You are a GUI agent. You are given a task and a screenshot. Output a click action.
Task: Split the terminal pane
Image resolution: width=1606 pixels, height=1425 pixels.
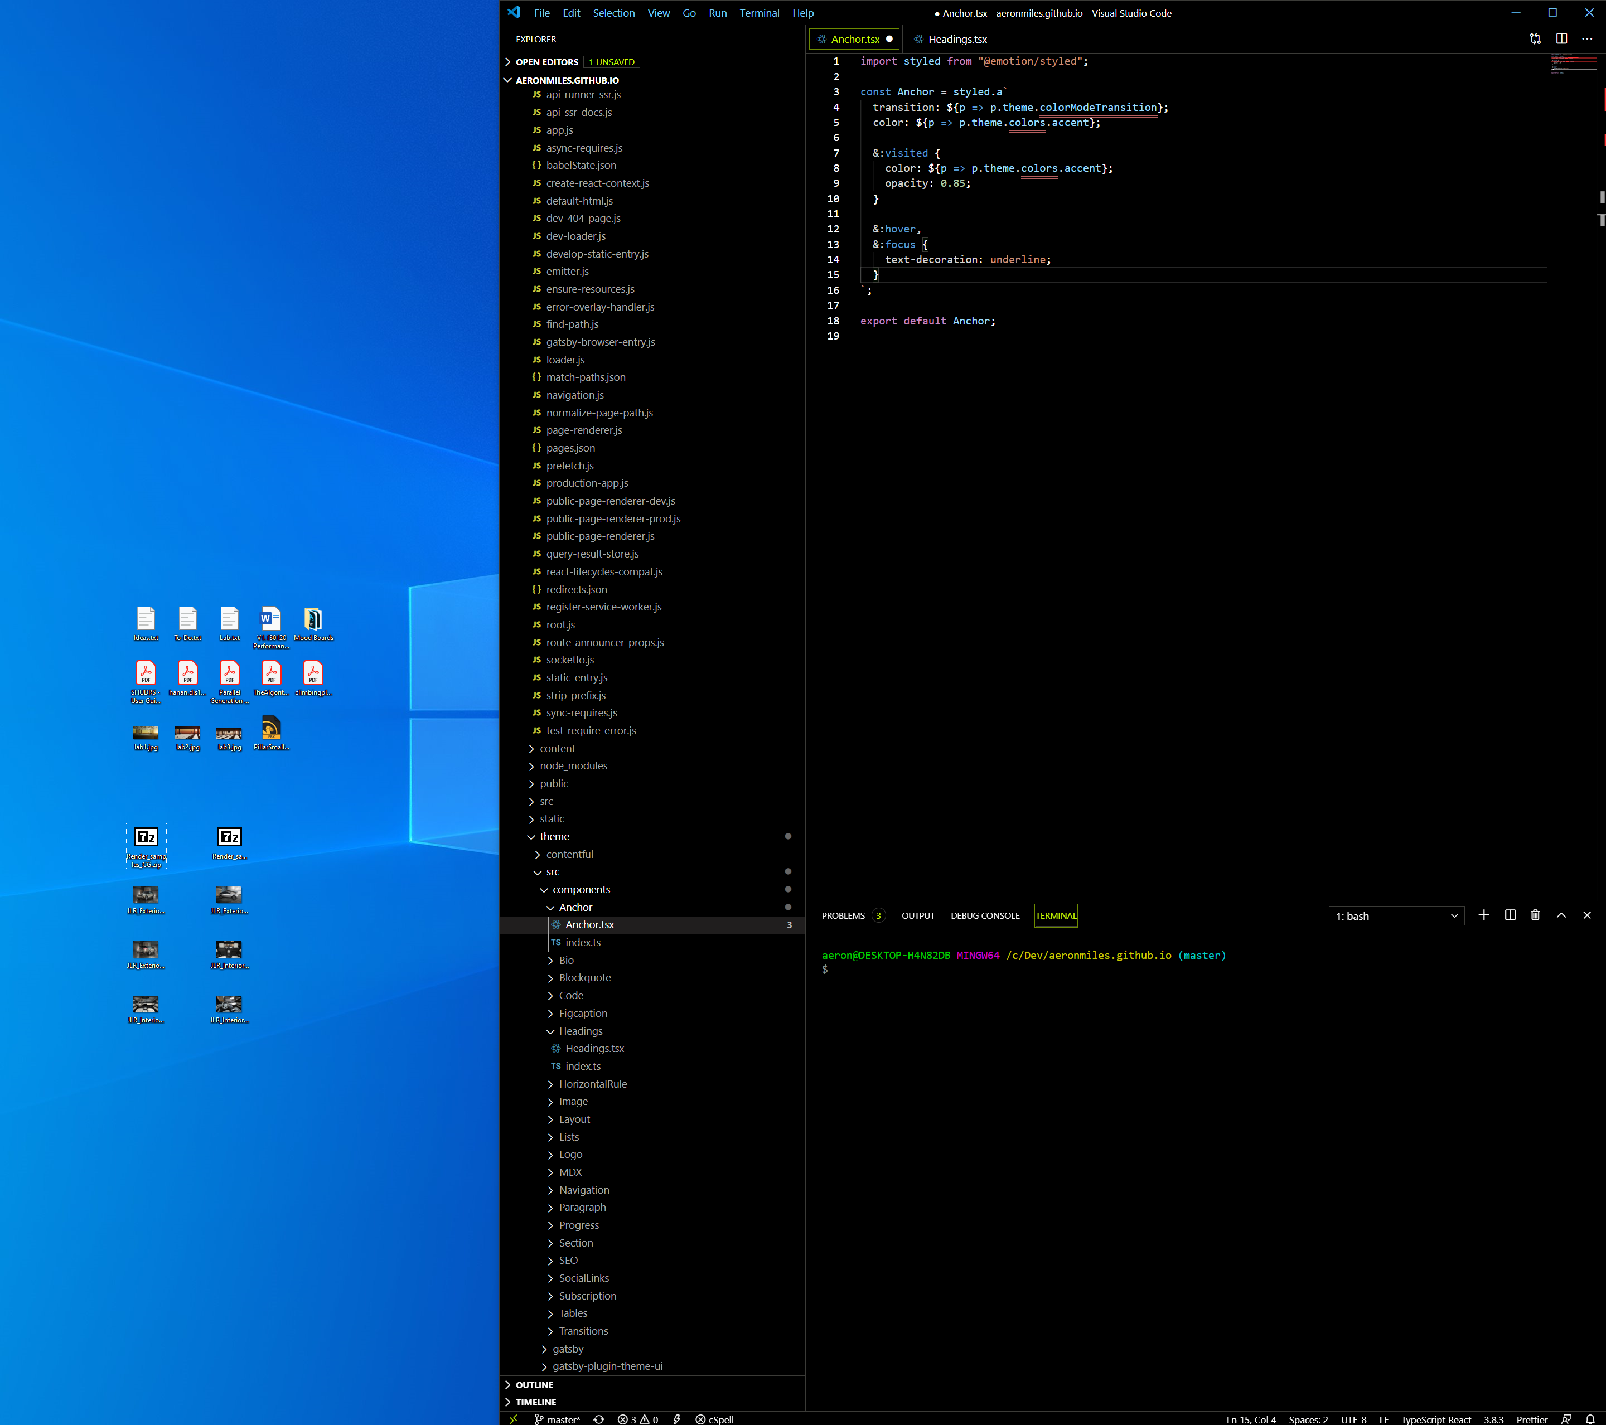point(1510,915)
